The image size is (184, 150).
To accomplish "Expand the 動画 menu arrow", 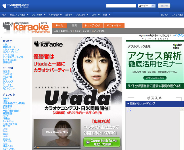I will 110,15.
